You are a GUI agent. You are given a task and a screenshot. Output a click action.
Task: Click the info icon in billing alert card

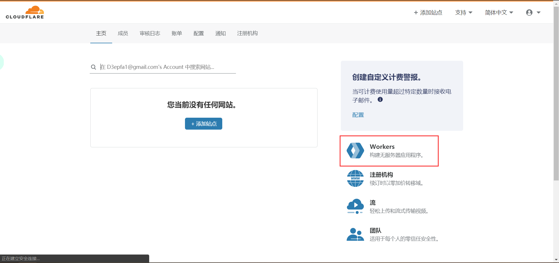pyautogui.click(x=380, y=99)
